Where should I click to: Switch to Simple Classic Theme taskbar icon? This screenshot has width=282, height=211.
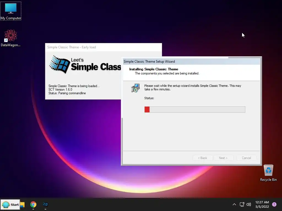45,204
